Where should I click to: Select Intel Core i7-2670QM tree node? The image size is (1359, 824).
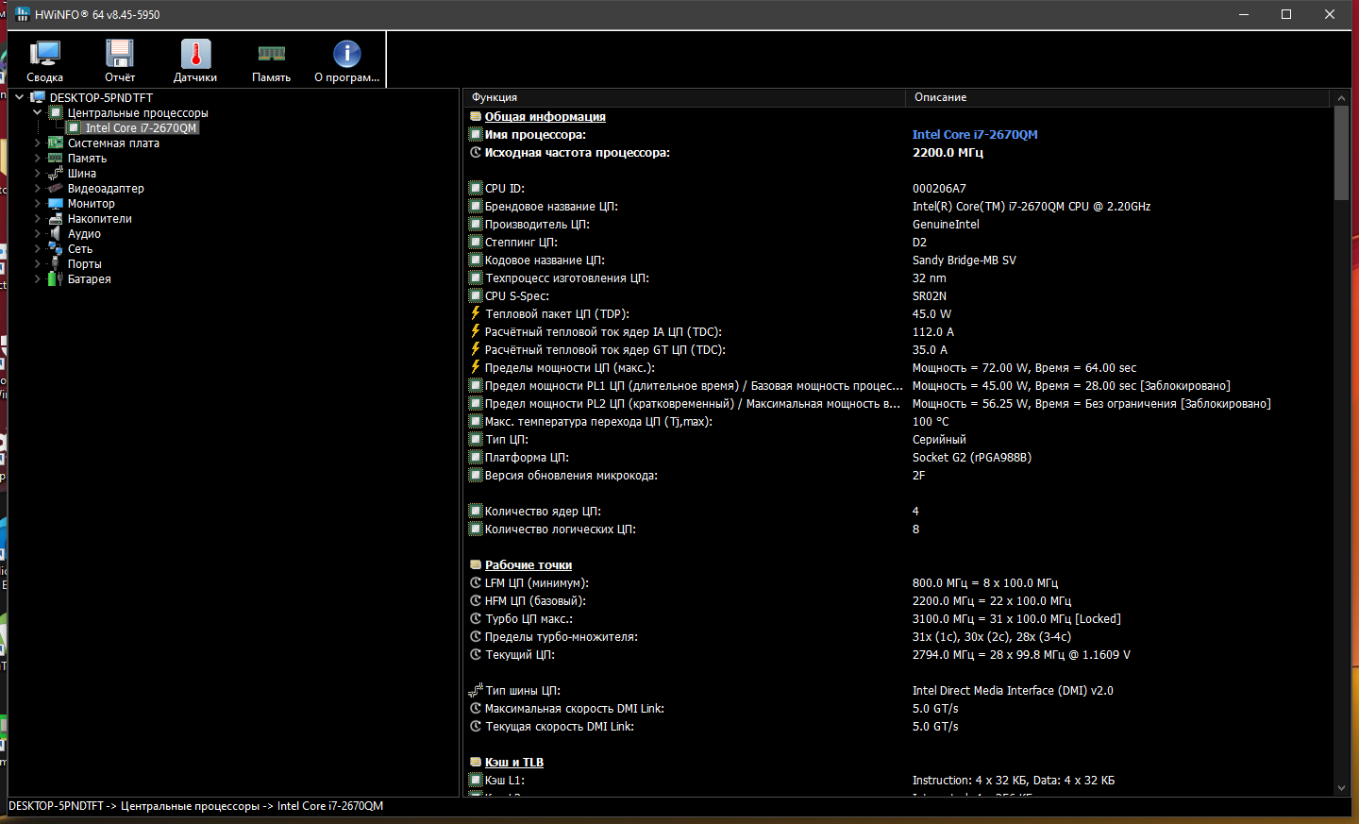141,128
